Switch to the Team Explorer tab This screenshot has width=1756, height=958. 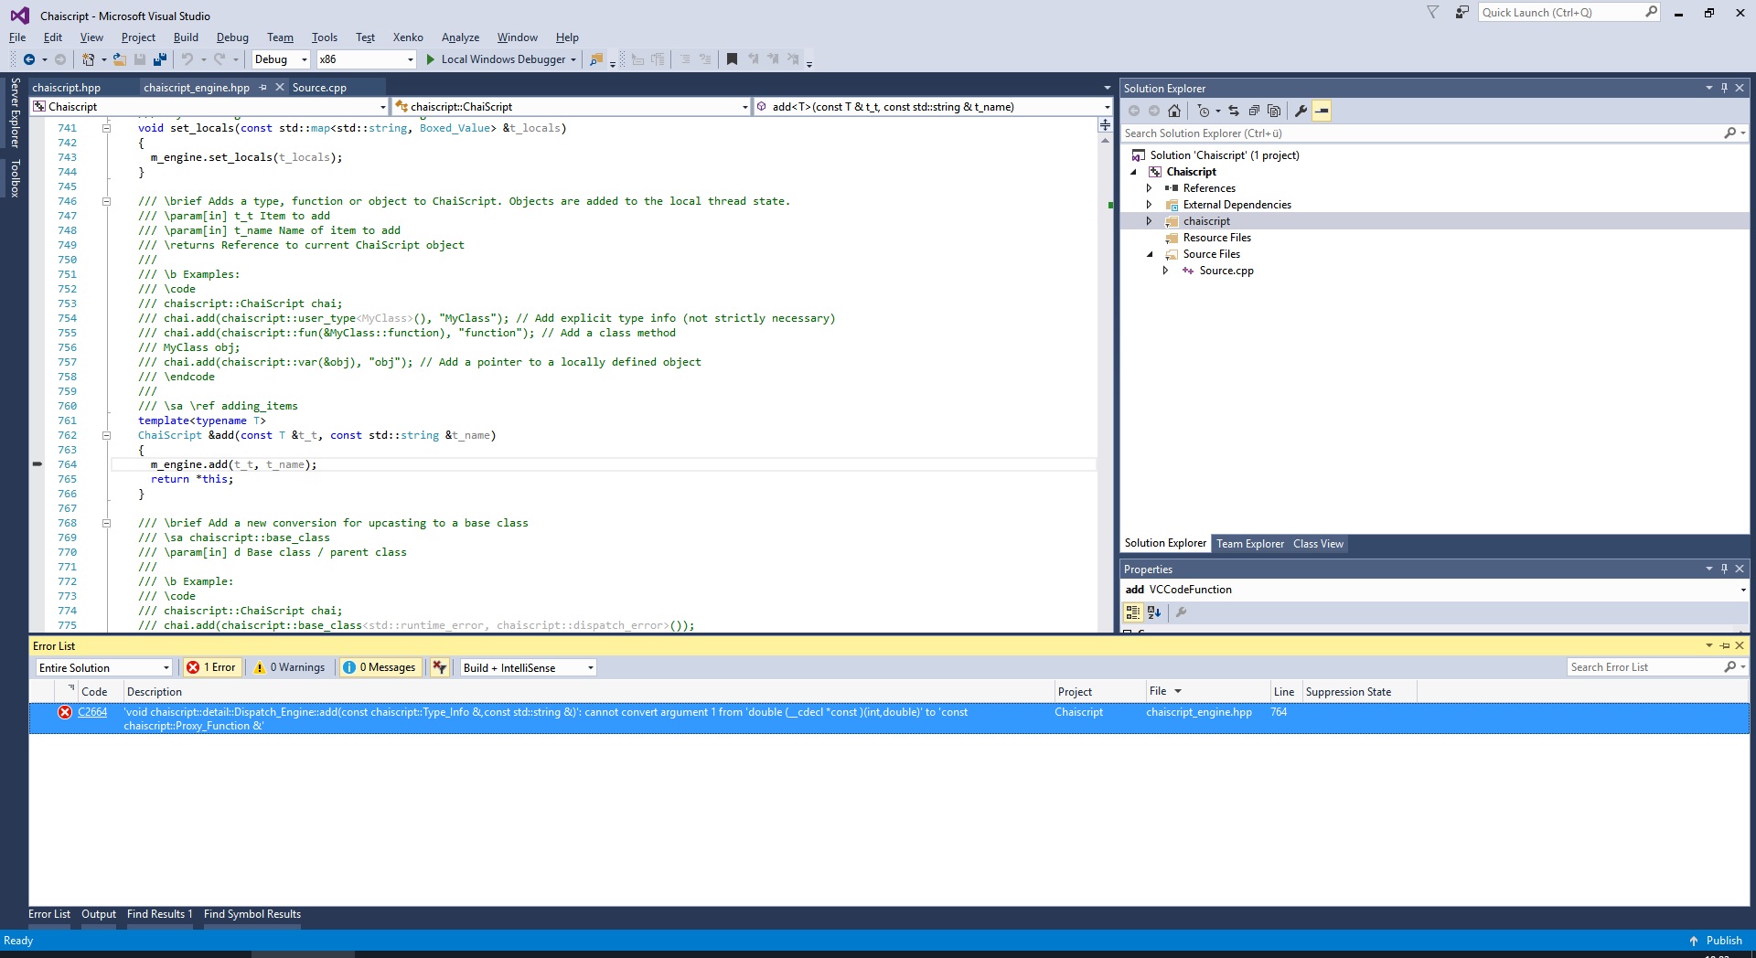[1249, 544]
